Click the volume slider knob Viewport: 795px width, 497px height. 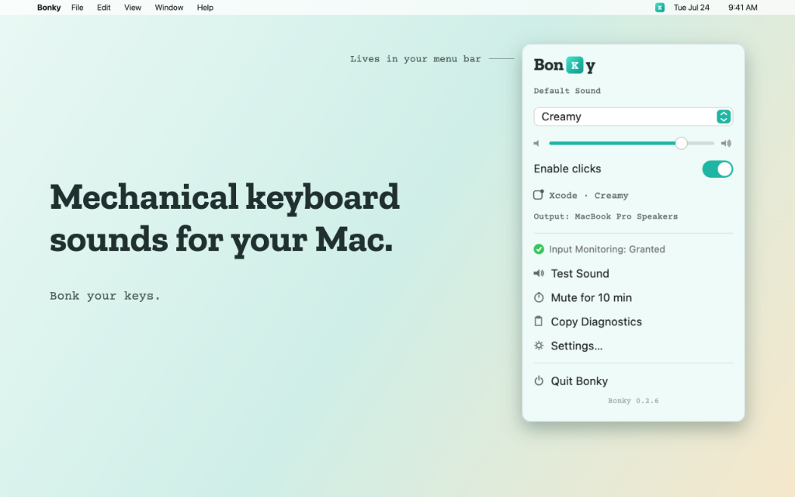681,144
